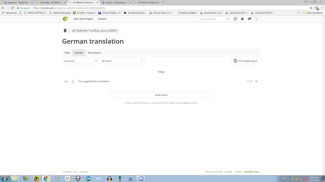Open the headphones app in taskbar

(x=109, y=179)
